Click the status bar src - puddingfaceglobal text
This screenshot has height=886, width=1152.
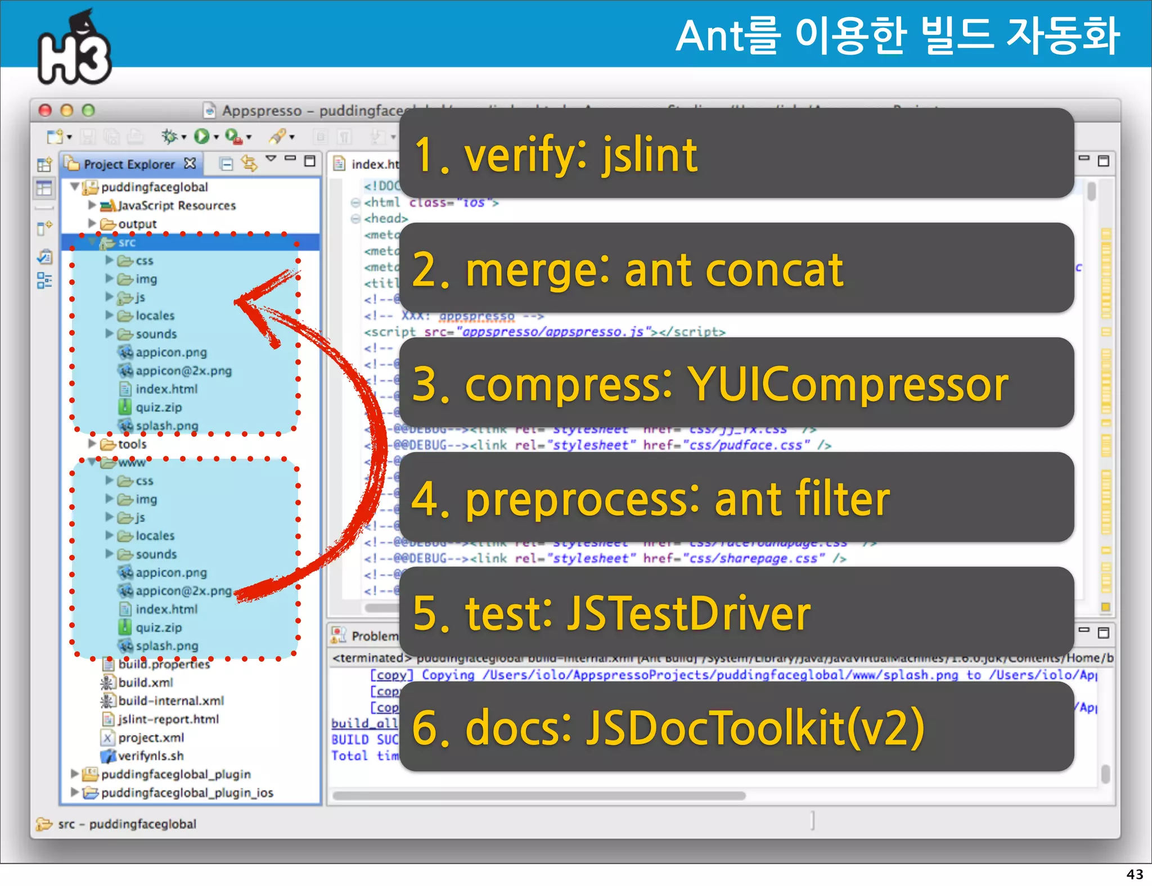tap(127, 824)
